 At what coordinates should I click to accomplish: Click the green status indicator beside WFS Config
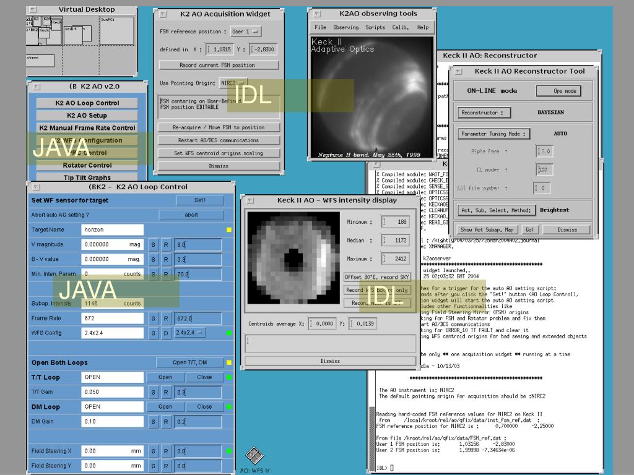229,333
